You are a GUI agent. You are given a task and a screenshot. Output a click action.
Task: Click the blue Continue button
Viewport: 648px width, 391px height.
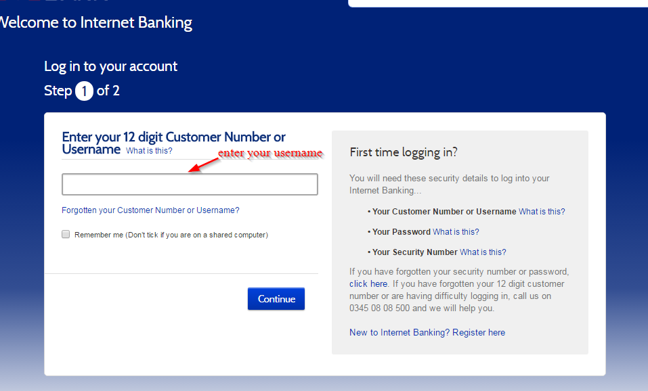pos(276,298)
